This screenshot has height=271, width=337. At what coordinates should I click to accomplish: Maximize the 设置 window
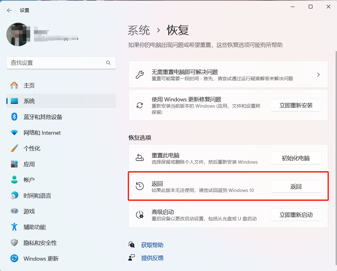click(x=310, y=7)
